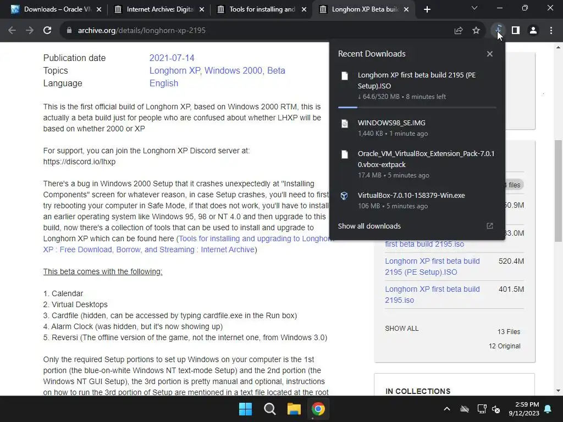Close the Tools for installing tab
563x422 pixels.
[x=304, y=9]
